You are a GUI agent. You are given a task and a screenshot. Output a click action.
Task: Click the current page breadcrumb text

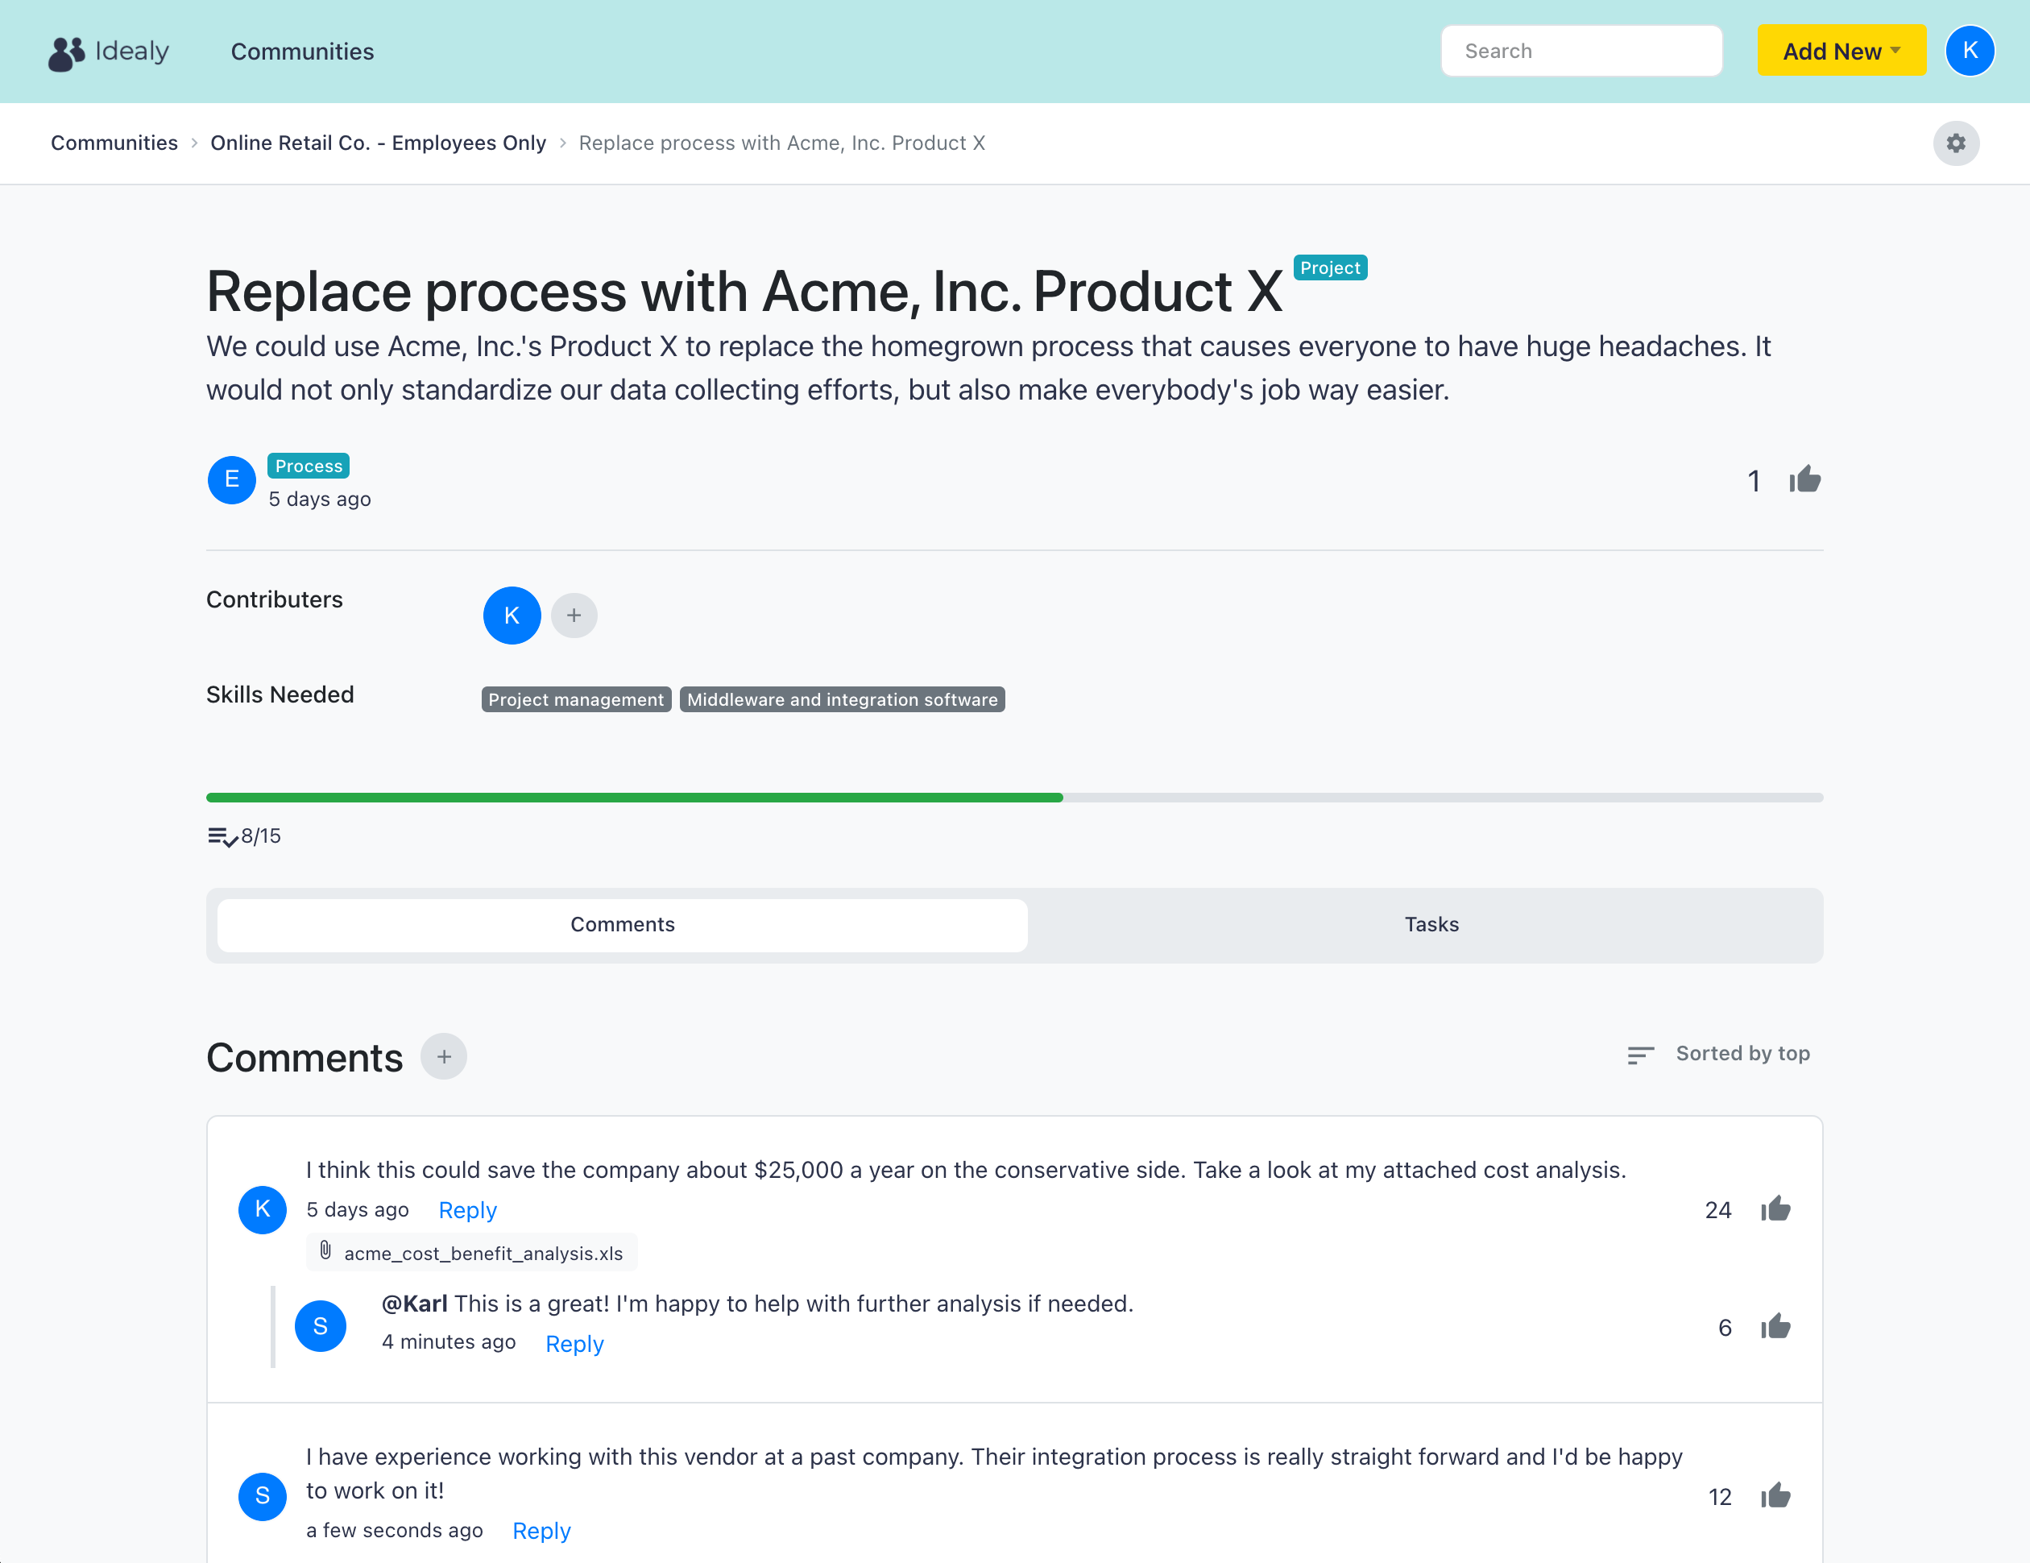click(x=781, y=143)
